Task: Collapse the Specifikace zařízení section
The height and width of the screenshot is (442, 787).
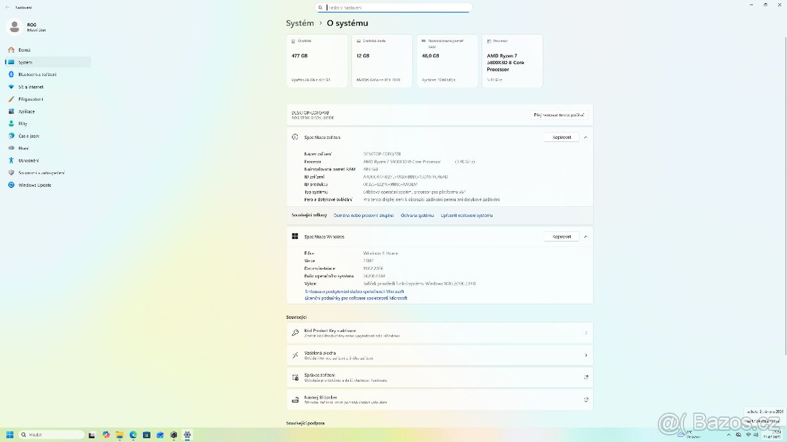Action: click(586, 138)
